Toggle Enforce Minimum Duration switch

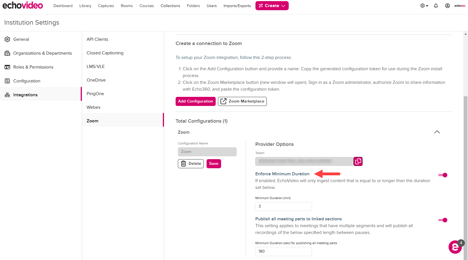pos(443,175)
